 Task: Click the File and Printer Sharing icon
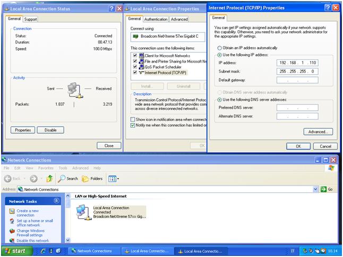pos(142,61)
